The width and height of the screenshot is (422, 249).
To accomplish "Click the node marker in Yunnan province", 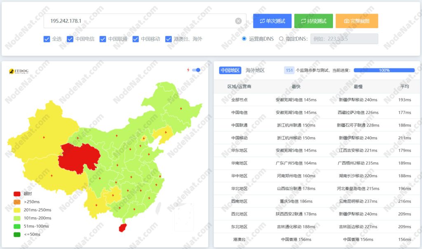I will (x=96, y=205).
